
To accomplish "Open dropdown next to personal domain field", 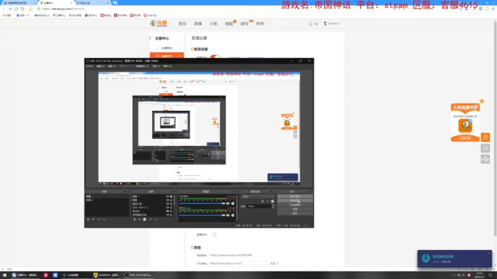I will click(274, 263).
